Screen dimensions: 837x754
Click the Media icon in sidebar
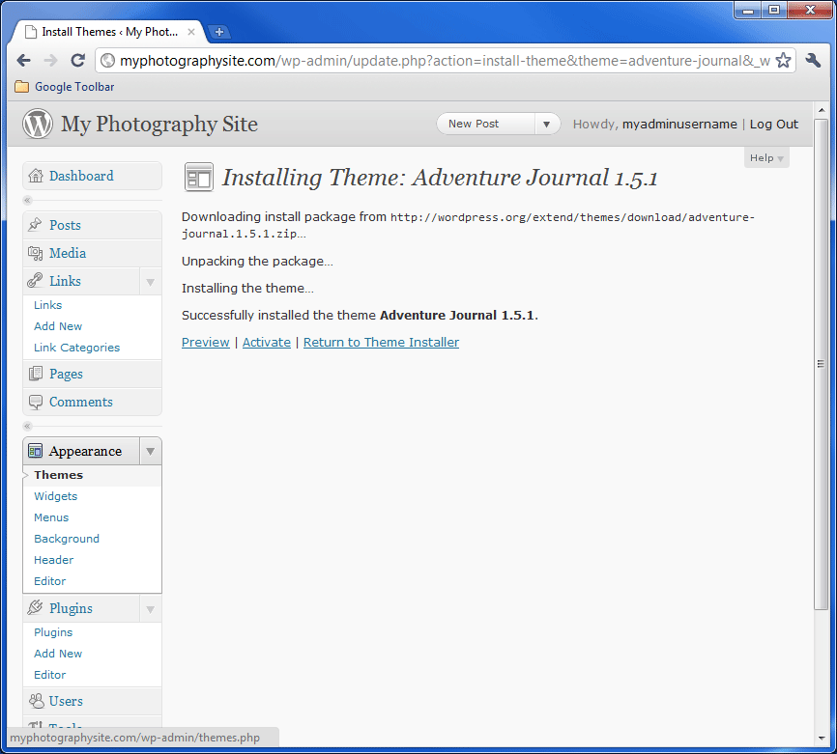click(35, 253)
